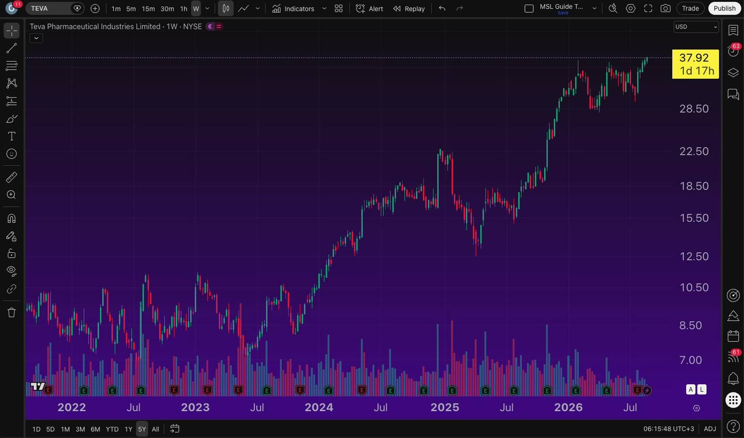Open the USD currency dropdown
Viewport: 744px width, 438px height.
click(x=696, y=27)
